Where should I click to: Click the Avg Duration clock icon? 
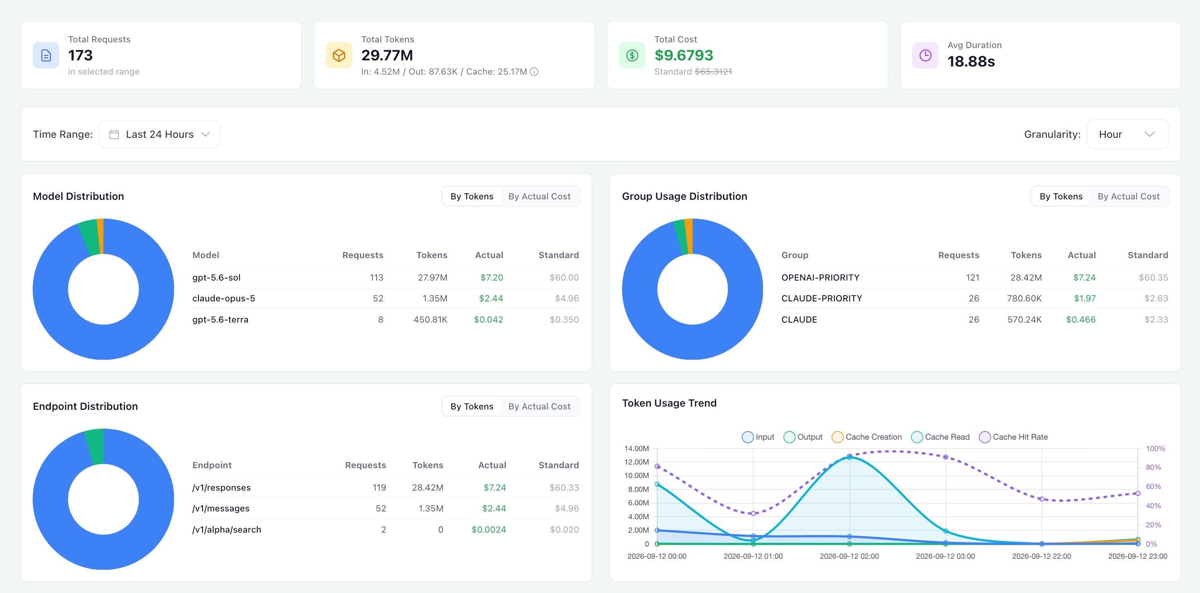point(925,55)
